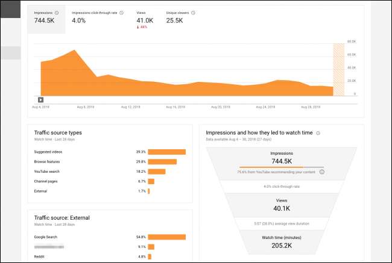The image size is (392, 263).
Task: Click the impressions progress bar in funnel
Action: point(282,167)
